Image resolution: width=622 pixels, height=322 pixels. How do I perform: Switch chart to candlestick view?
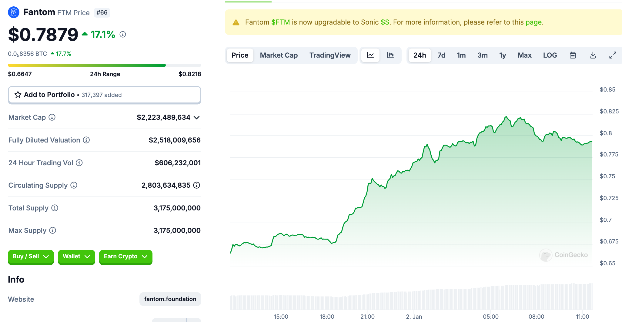[x=391, y=55]
